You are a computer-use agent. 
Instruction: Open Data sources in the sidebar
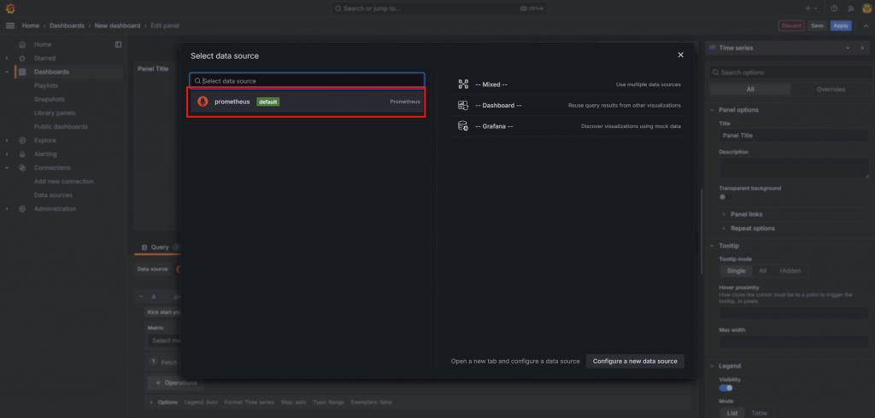click(x=53, y=195)
